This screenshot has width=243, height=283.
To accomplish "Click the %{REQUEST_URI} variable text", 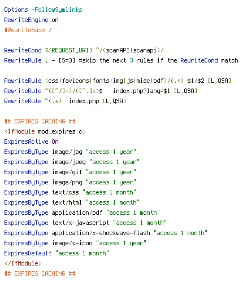I will pos(69,50).
